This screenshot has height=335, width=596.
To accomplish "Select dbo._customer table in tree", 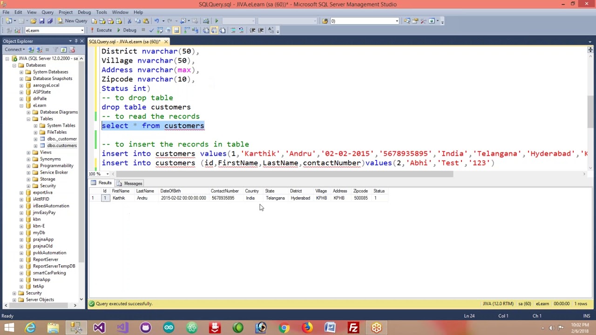I will (61, 139).
